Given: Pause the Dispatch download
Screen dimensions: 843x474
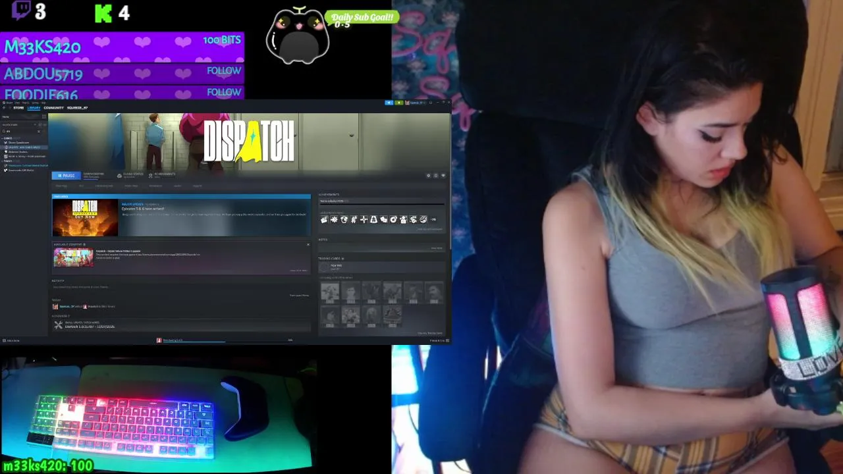Looking at the screenshot, I should (66, 176).
